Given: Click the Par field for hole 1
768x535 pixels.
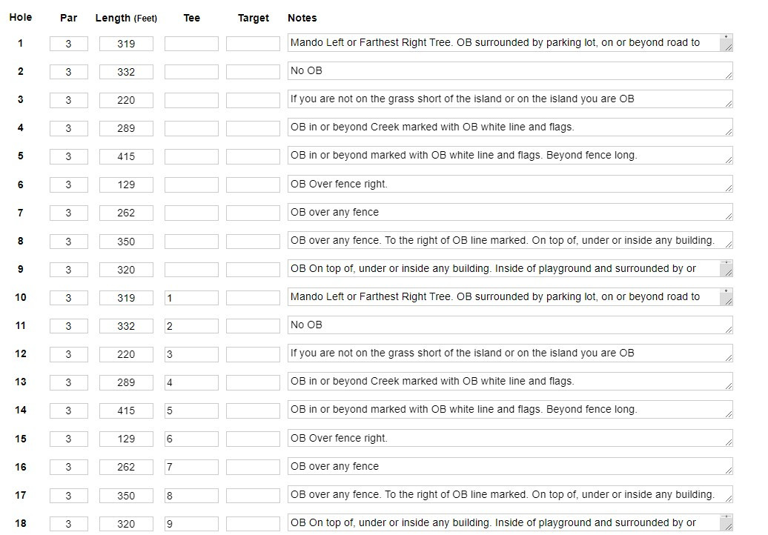Looking at the screenshot, I should (x=68, y=44).
